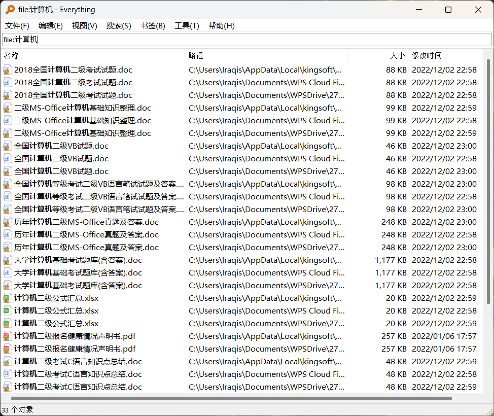The width and height of the screenshot is (494, 416).
Task: Select icon of 全国计算机二级VB试题.doc in WPSDrive
Action: 7,171
